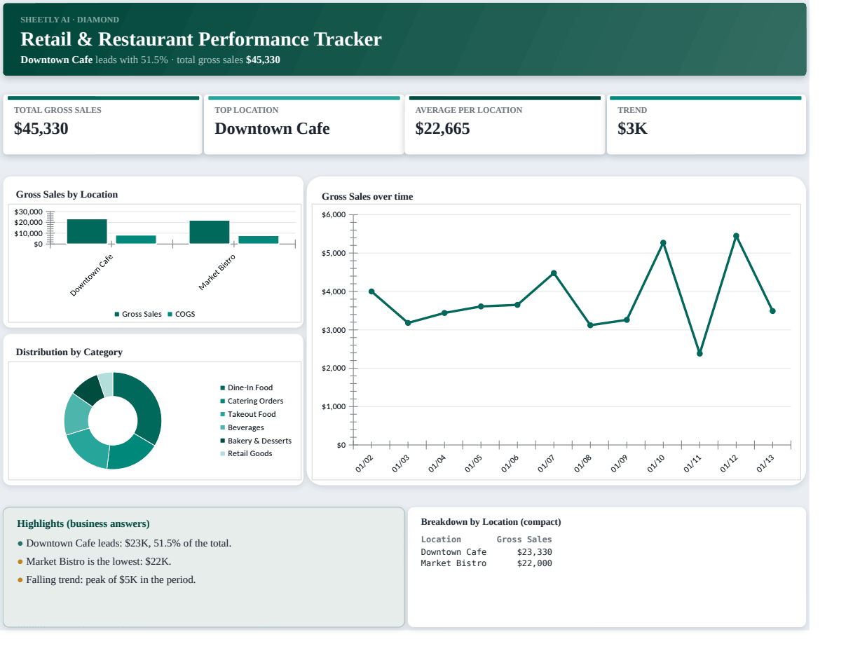The width and height of the screenshot is (860, 646).
Task: Click the $22,000 cell in breakdown table
Action: 534,563
